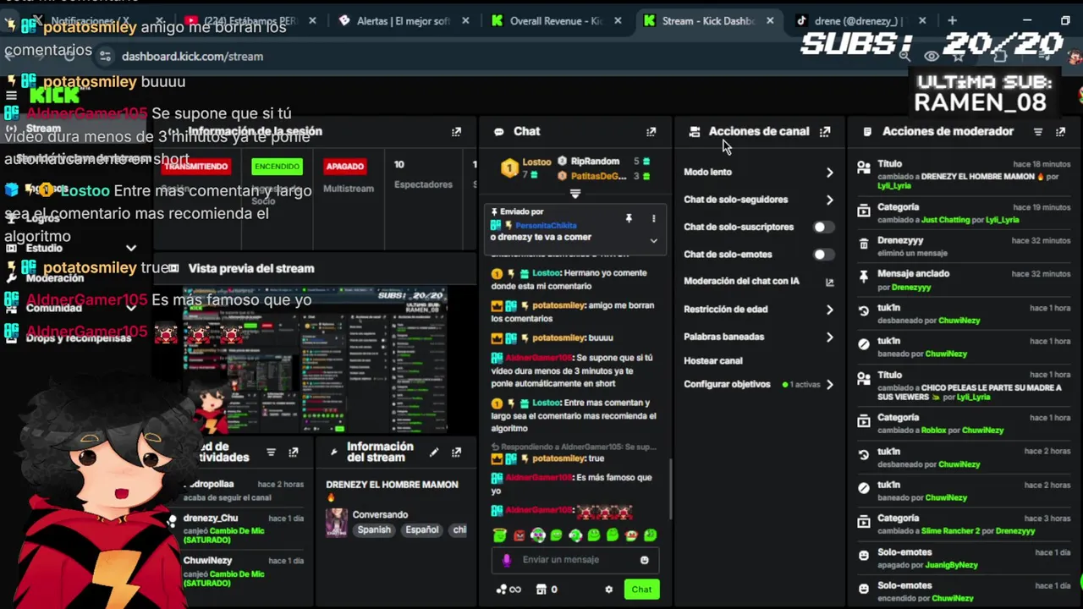Open filter in Acciones de moderador header
The image size is (1083, 609).
click(x=1038, y=132)
